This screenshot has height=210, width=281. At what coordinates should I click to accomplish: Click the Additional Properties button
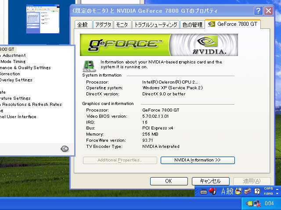(x=120, y=160)
